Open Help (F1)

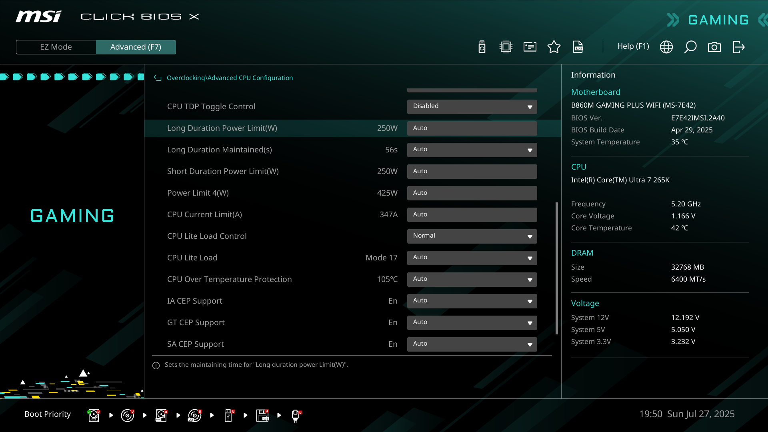point(633,46)
